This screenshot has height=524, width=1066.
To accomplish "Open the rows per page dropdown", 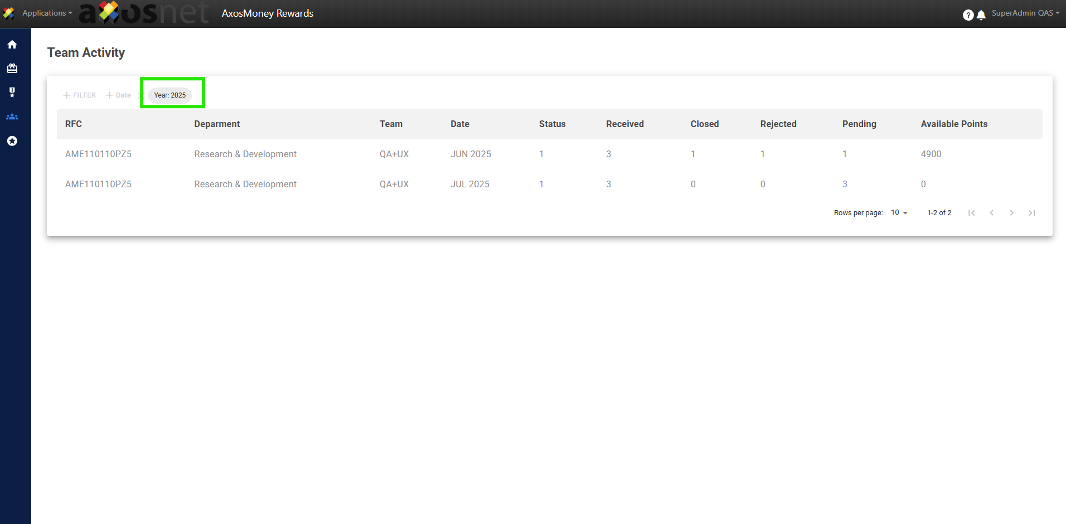I will tap(899, 212).
